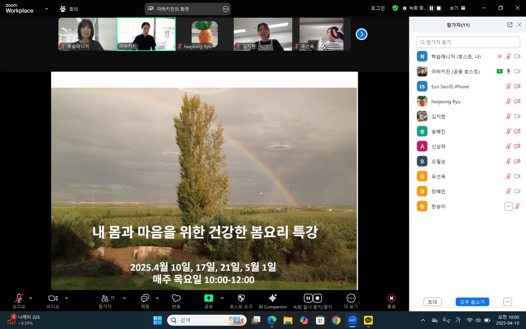The image size is (526, 329).
Task: Select 신성하 participant row
Action: 468,146
